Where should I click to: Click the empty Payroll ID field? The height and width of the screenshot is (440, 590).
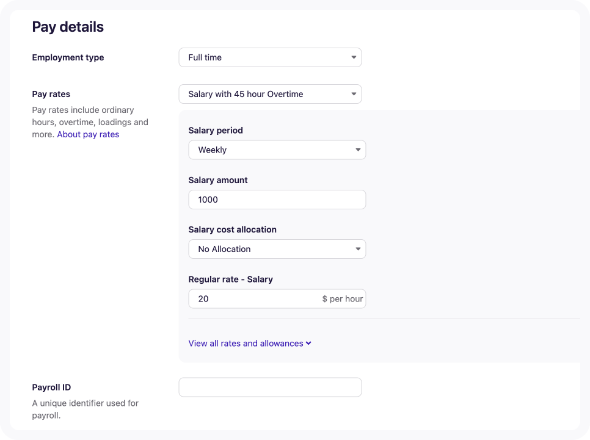[270, 387]
